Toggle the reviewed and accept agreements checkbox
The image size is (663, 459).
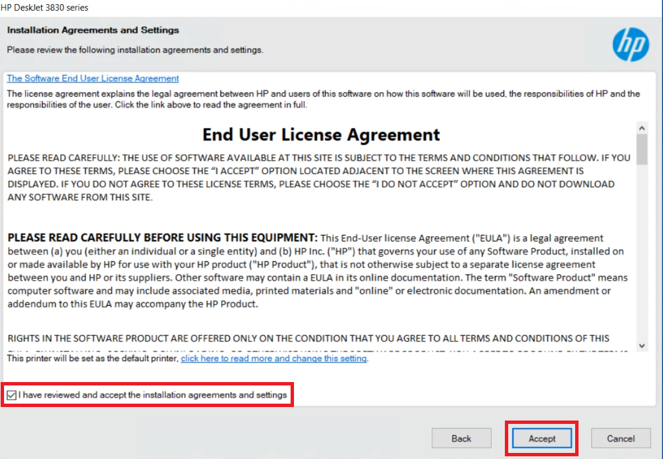click(11, 396)
